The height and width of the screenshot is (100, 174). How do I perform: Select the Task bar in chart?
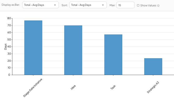pyautogui.click(x=113, y=55)
